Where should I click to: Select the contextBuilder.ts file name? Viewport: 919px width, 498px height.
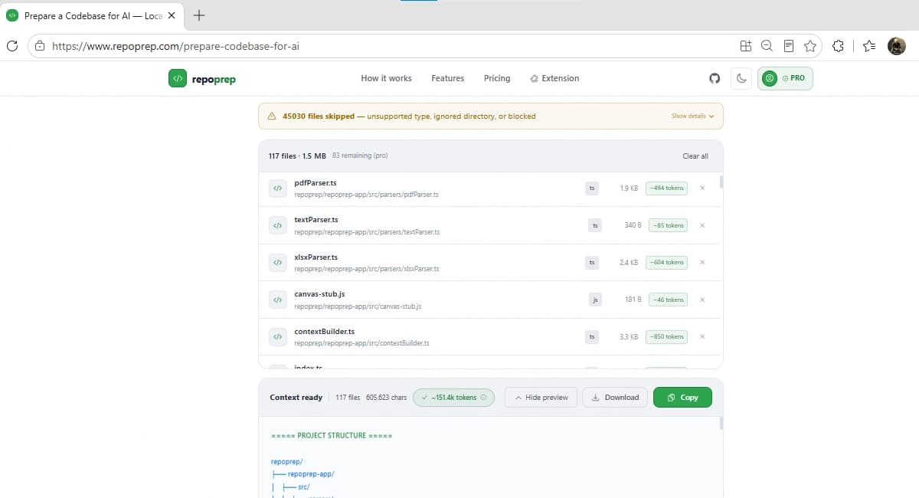325,331
